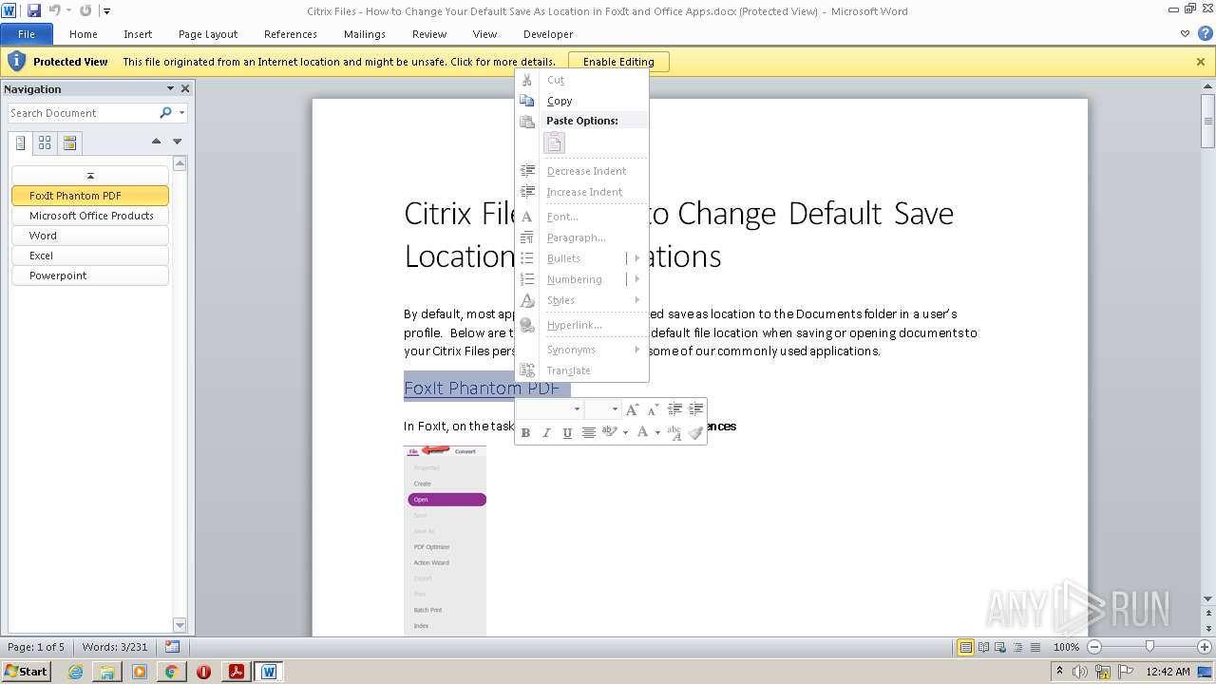Open the References ribbon tab
Image resolution: width=1216 pixels, height=684 pixels.
(291, 34)
